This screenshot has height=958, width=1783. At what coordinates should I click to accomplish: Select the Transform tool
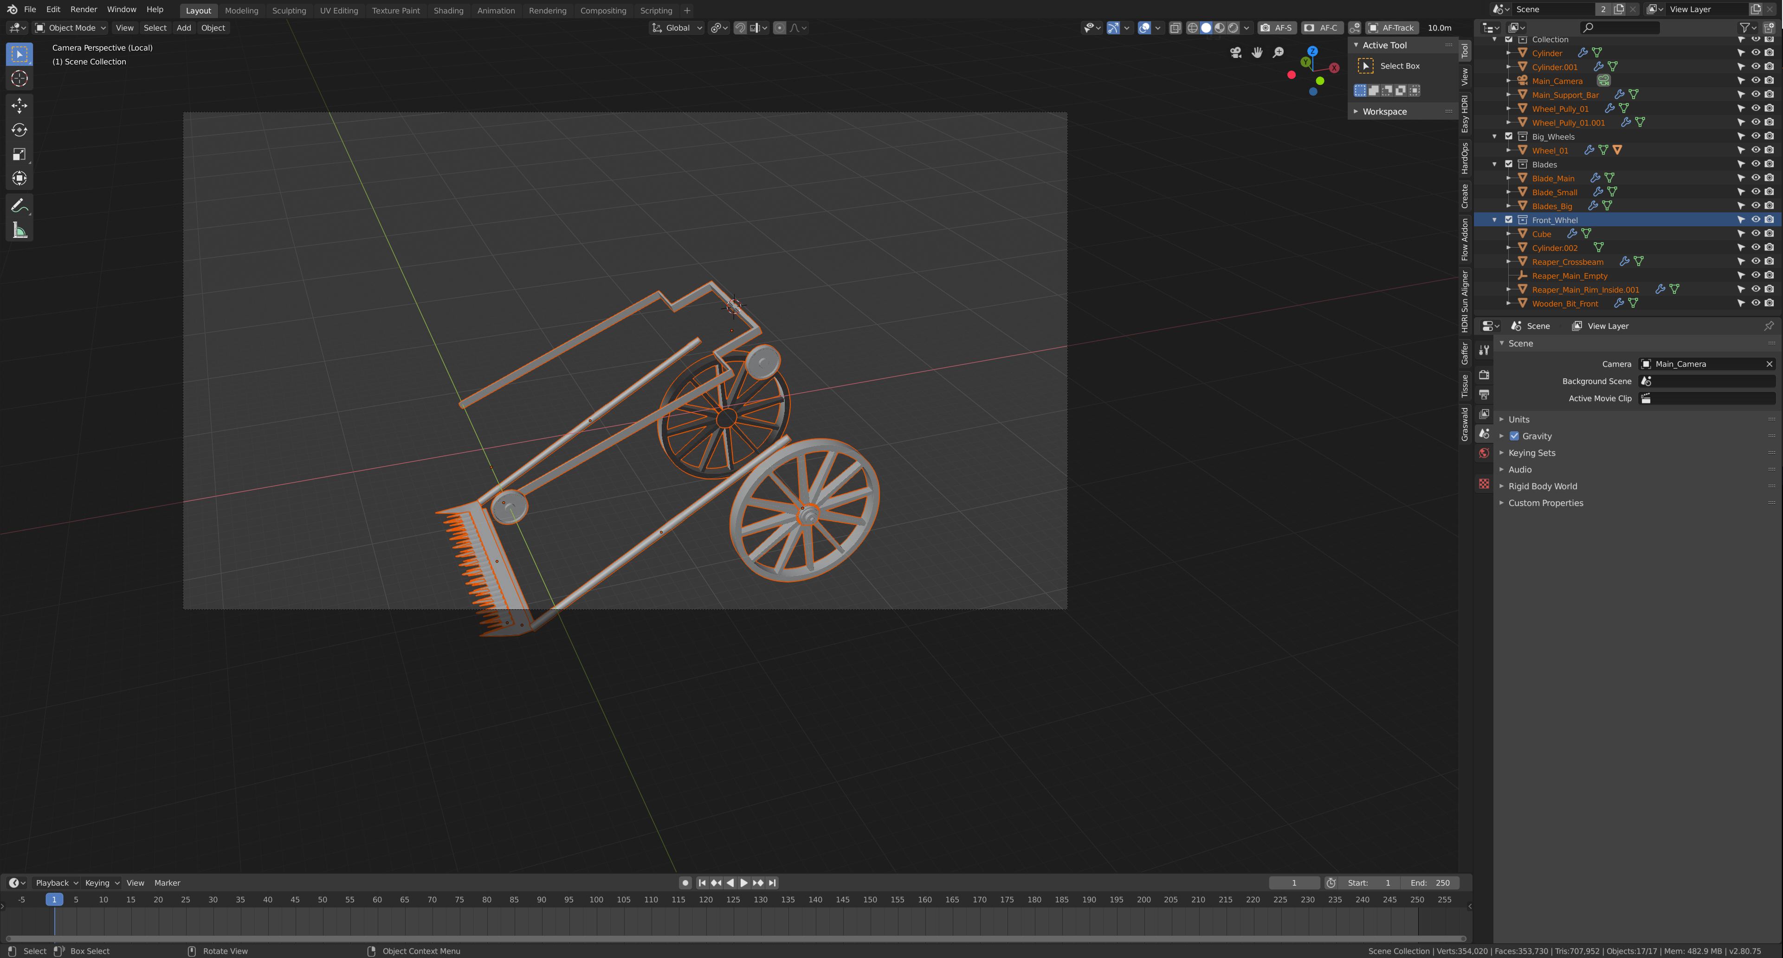(19, 179)
